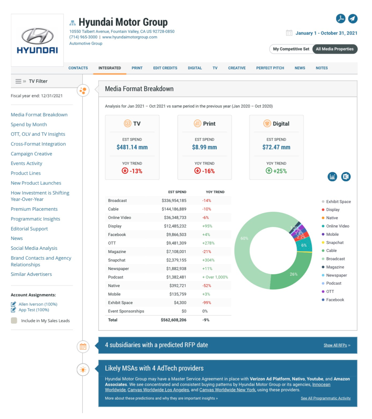Open the calendar date range icon
This screenshot has height=419, width=372.
[289, 33]
